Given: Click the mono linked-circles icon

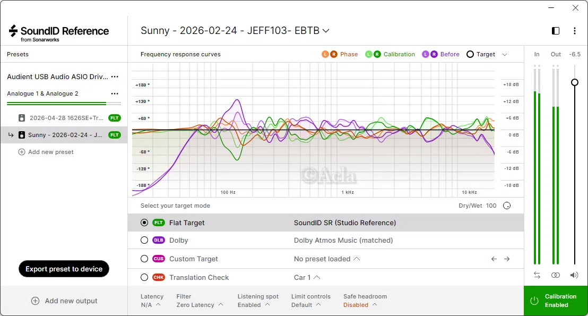Looking at the screenshot, I should pyautogui.click(x=556, y=275).
